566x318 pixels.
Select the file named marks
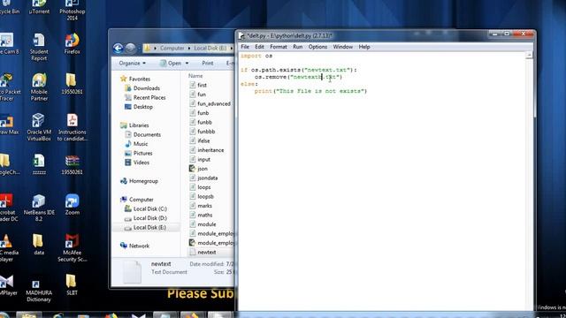click(x=201, y=206)
